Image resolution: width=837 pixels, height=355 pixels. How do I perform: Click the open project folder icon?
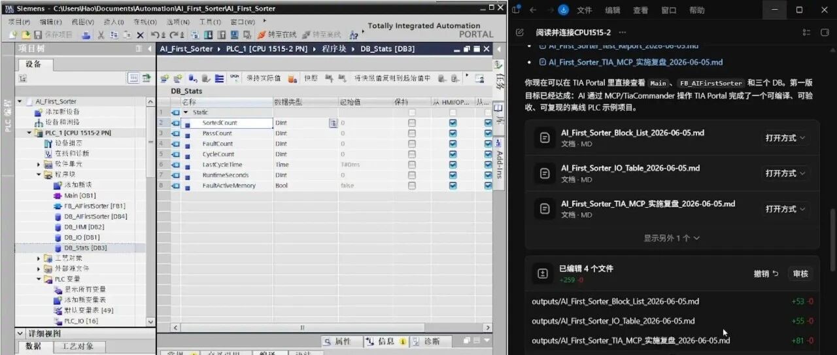click(26, 35)
